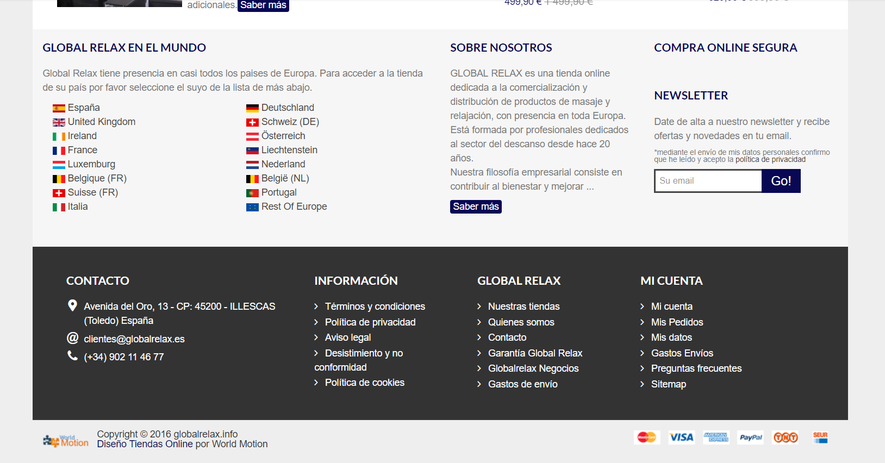Open the España store link

(84, 108)
